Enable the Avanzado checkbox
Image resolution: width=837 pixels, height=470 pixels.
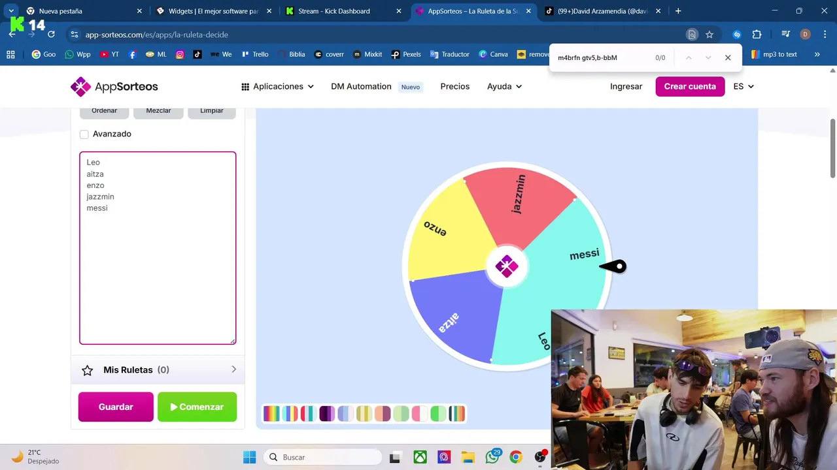tap(84, 134)
